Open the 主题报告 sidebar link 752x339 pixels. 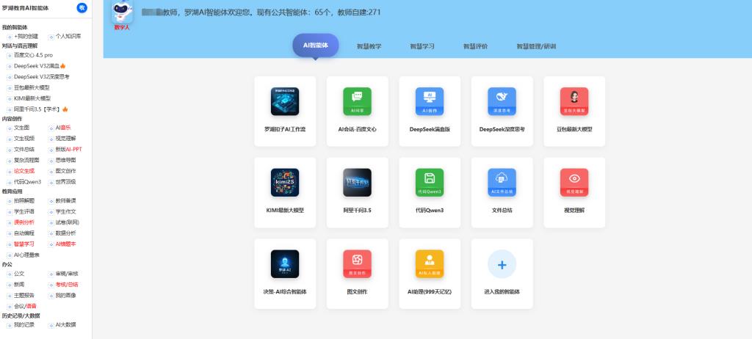click(x=24, y=296)
